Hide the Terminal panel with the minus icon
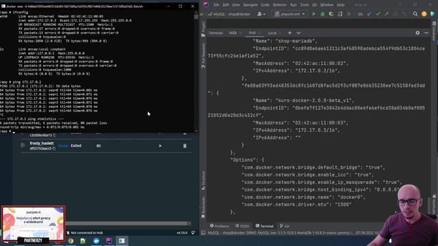 tap(426, 33)
